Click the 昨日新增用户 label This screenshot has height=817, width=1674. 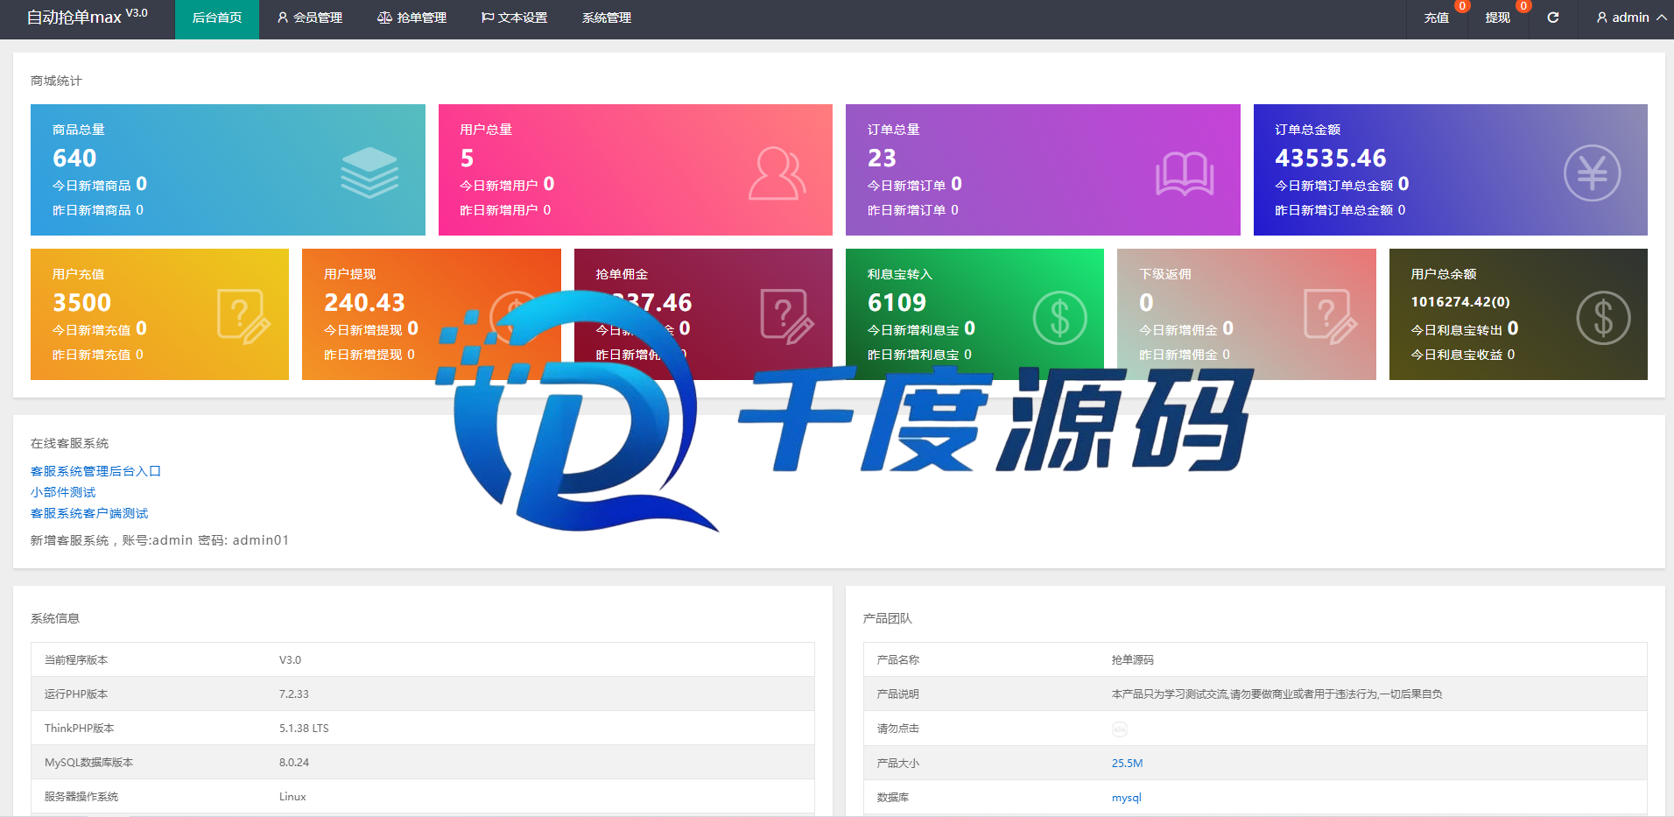pyautogui.click(x=499, y=210)
